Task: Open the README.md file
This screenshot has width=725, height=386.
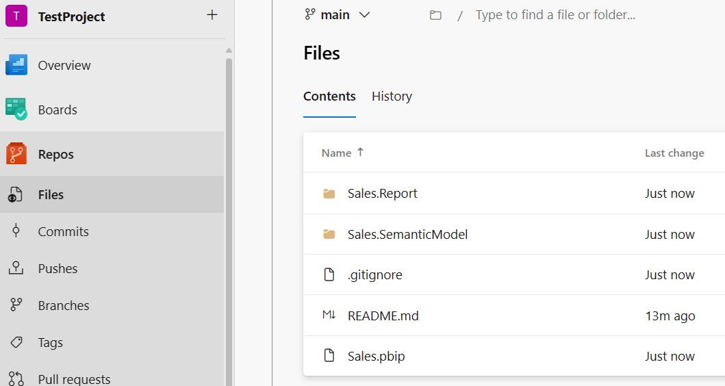Action: [383, 316]
